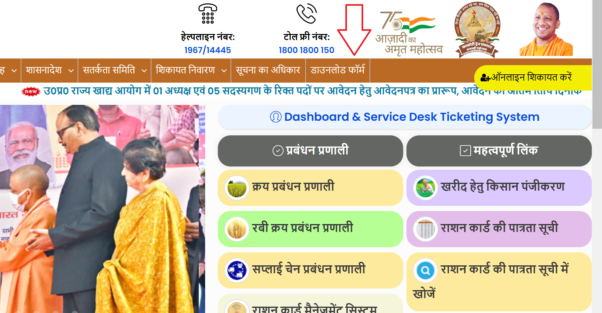Click the wheat icon for रबी क्रय प्रबंधन
Viewport: 602px width, 313px height.
click(x=237, y=229)
